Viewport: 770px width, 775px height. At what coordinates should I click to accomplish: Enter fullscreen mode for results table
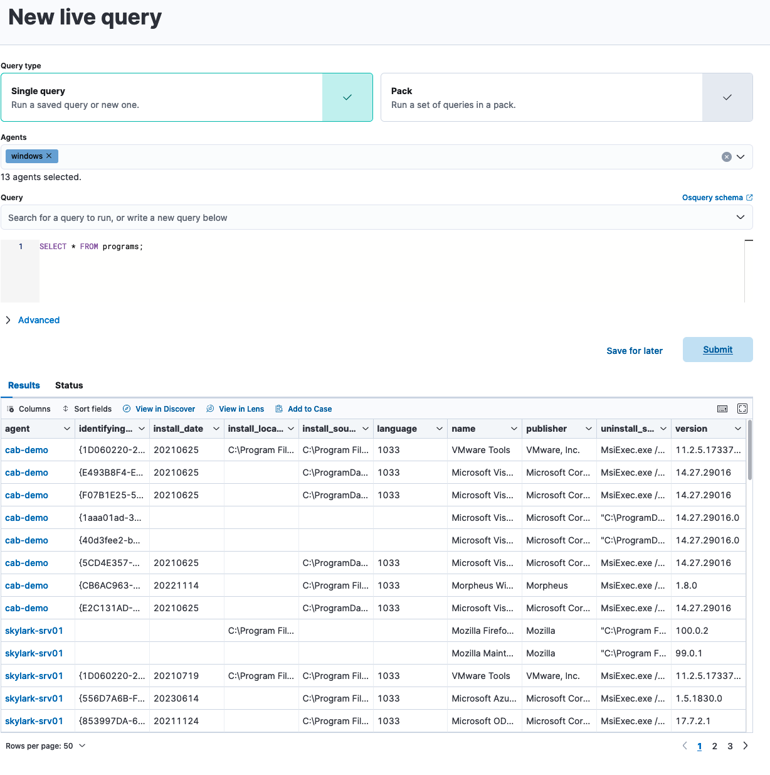click(742, 409)
